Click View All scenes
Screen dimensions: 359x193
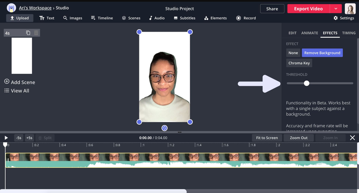coord(17,91)
